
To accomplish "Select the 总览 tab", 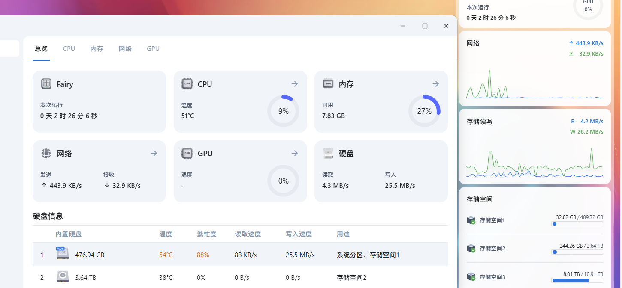I will [x=41, y=49].
